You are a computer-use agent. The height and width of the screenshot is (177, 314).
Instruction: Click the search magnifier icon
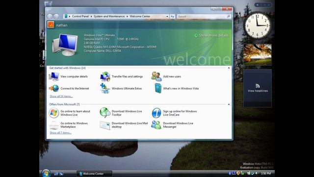point(229,16)
